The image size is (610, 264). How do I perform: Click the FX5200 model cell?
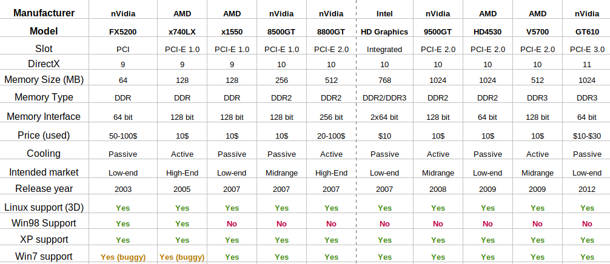pos(123,32)
